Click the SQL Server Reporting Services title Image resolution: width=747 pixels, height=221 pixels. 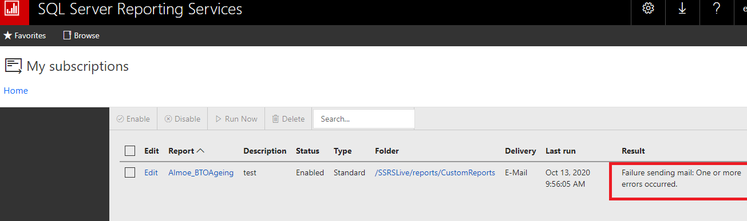tap(140, 10)
